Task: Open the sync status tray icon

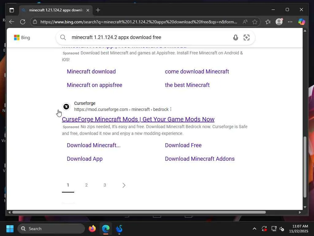Action: (264, 229)
